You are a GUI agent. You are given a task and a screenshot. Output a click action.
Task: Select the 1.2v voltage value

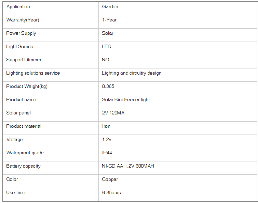pyautogui.click(x=107, y=140)
